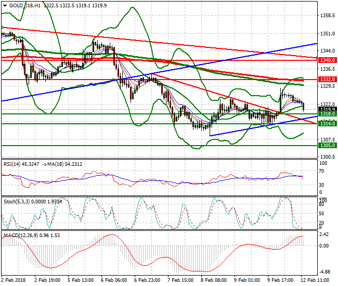Image resolution: width=338 pixels, height=286 pixels.
Task: Select the 12 Feb 11:00 time label
Action: 315,280
